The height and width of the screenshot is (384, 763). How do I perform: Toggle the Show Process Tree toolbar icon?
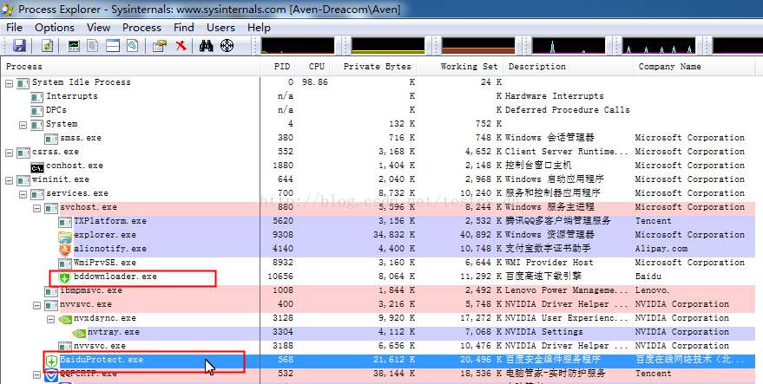click(x=93, y=46)
